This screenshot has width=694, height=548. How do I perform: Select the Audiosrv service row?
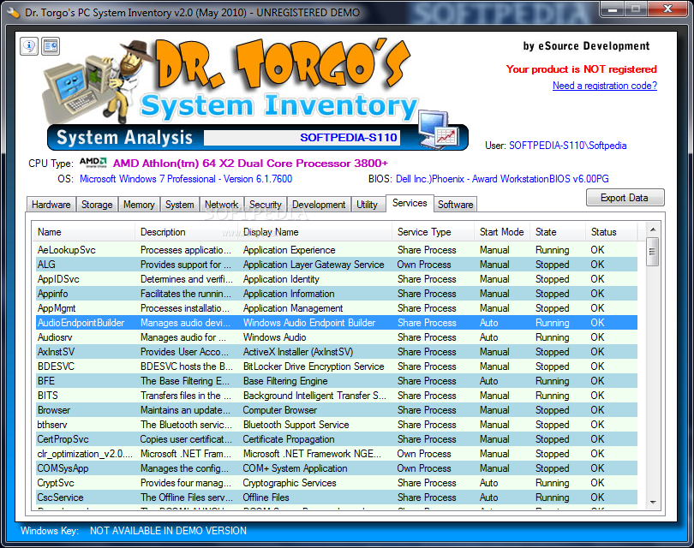[x=337, y=337]
